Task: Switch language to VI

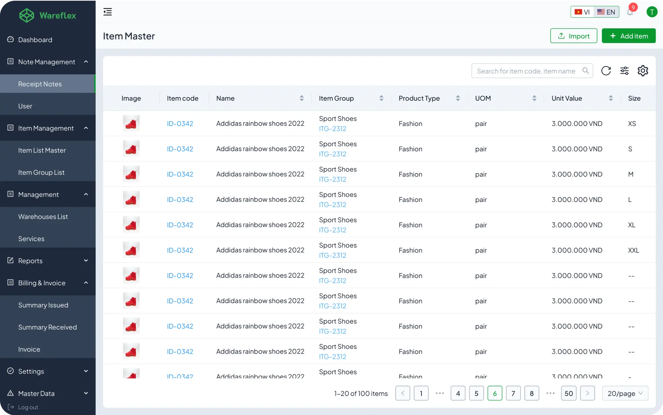Action: (582, 12)
